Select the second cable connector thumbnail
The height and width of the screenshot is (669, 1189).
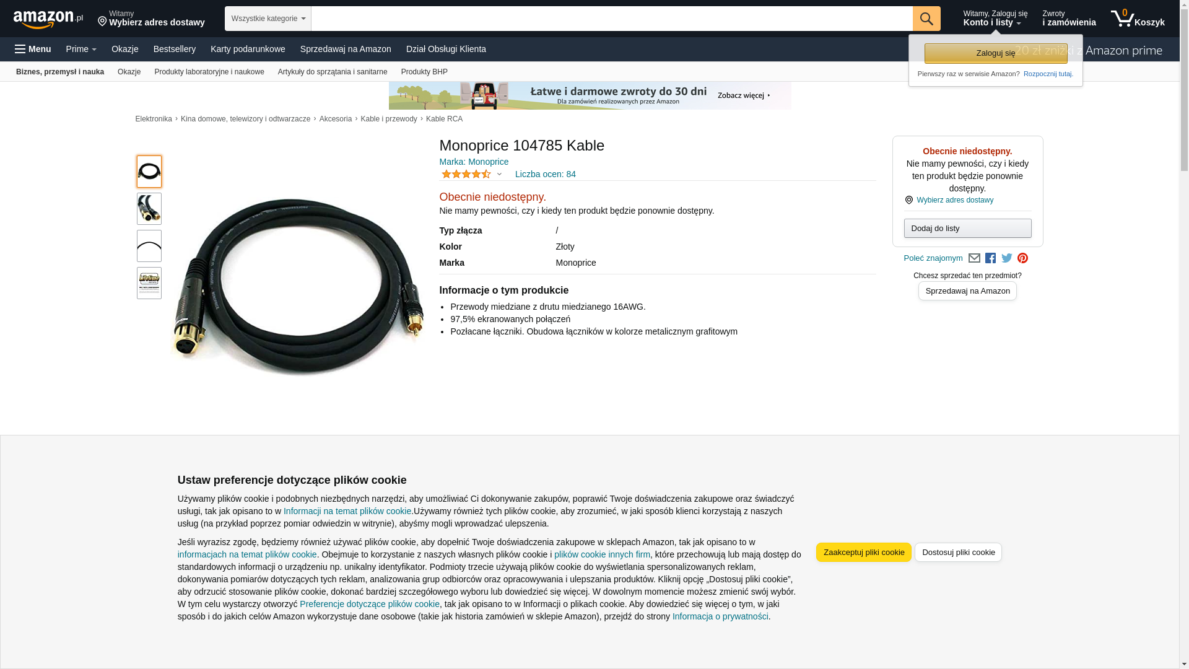pos(149,209)
